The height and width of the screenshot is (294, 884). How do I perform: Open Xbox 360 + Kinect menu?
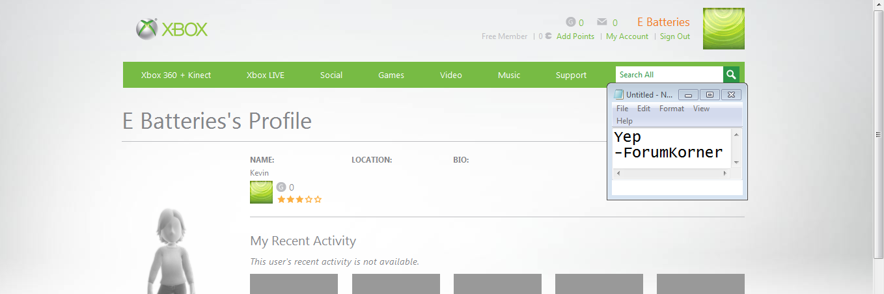(176, 75)
